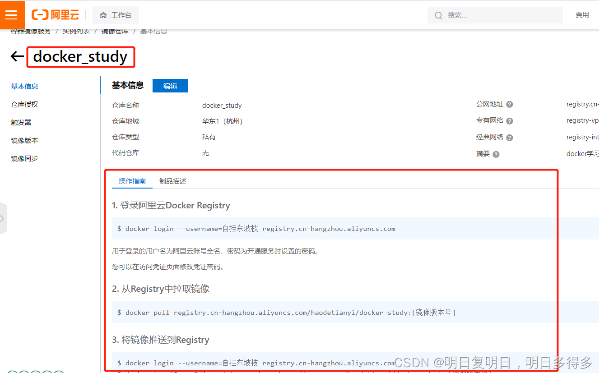Click the region value 华东1（杭州）

[223, 121]
